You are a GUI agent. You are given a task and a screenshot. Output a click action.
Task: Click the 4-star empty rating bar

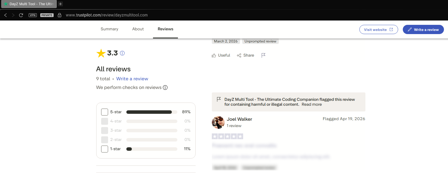pyautogui.click(x=152, y=121)
